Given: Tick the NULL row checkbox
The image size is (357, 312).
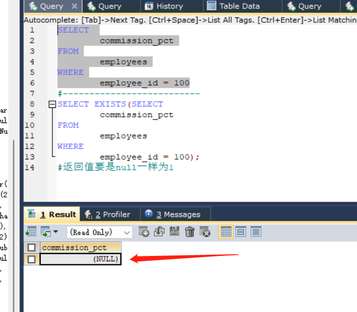Looking at the screenshot, I should tap(31, 259).
